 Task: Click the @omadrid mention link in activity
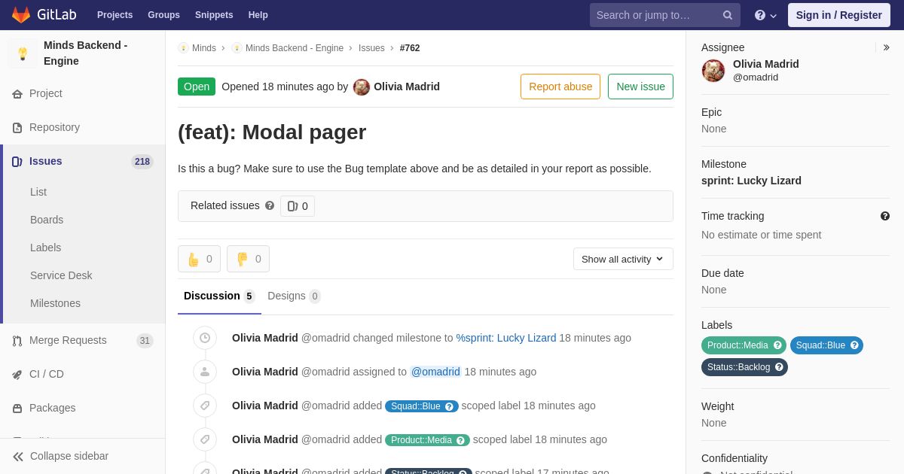(435, 372)
